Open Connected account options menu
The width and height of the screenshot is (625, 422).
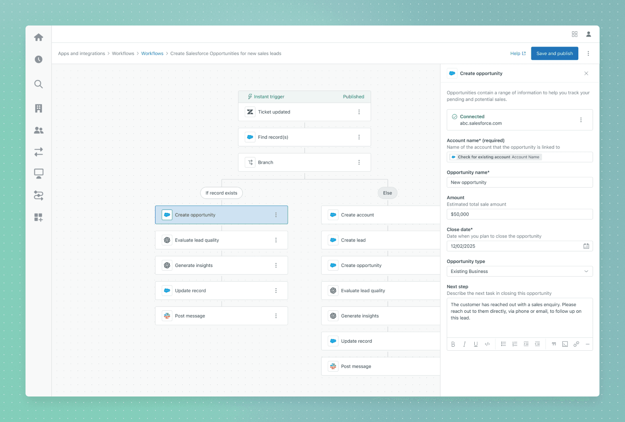tap(581, 120)
